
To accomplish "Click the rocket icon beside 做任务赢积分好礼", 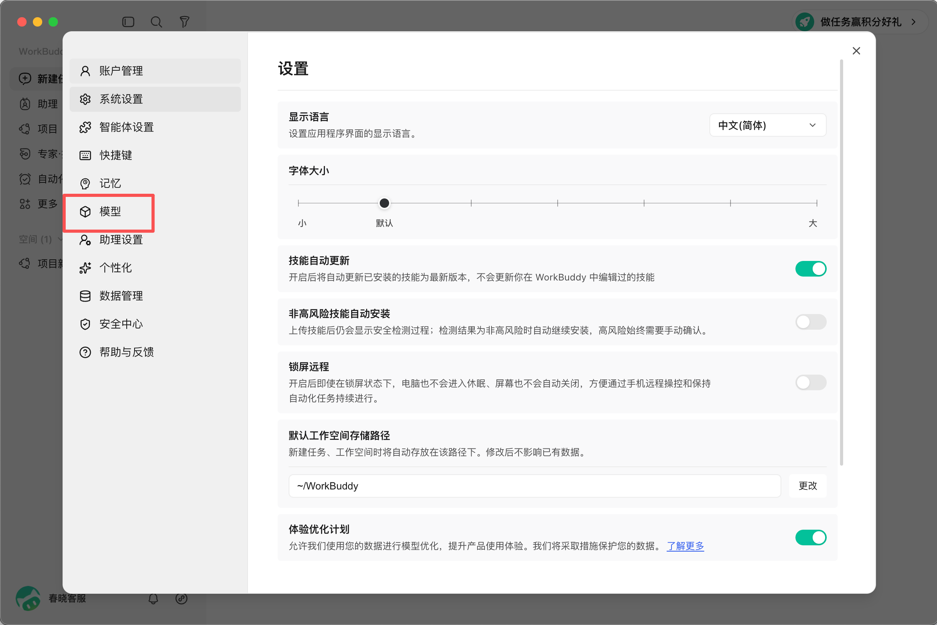I will tap(805, 21).
